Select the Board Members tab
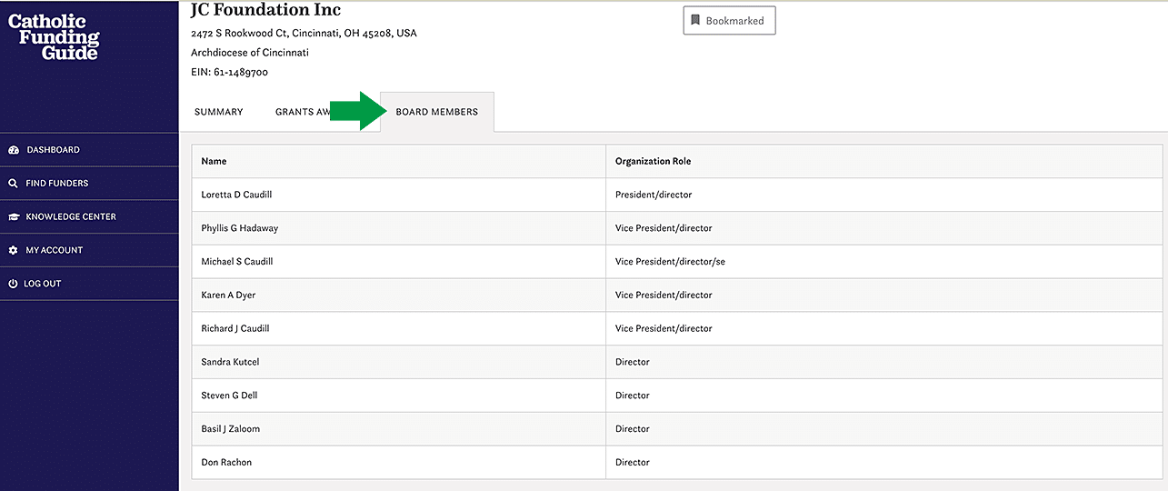This screenshot has width=1168, height=491. point(437,112)
